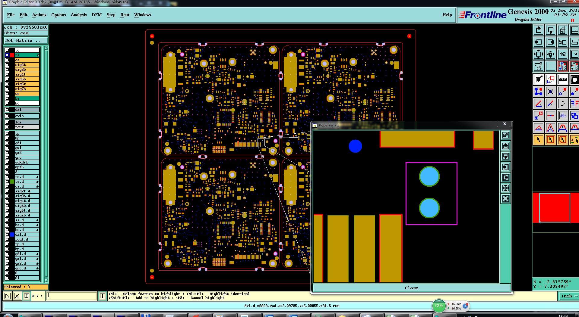Click the pan left icon in toolbar
The width and height of the screenshot is (579, 317).
click(538, 42)
